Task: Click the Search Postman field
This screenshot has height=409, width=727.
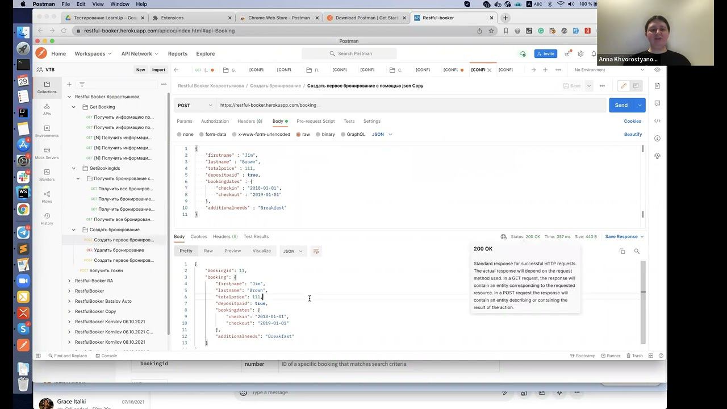Action: pos(349,54)
